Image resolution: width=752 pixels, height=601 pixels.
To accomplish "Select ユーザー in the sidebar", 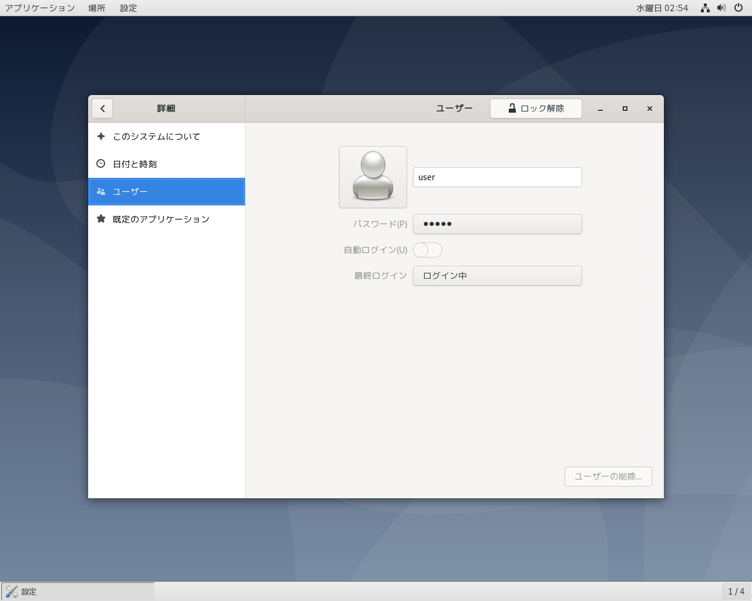I will tap(166, 191).
